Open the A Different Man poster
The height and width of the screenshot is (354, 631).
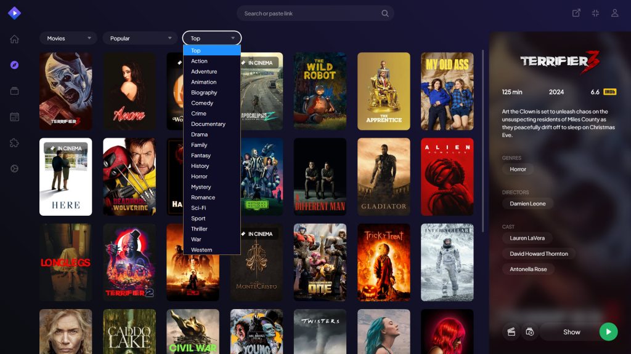coord(320,177)
